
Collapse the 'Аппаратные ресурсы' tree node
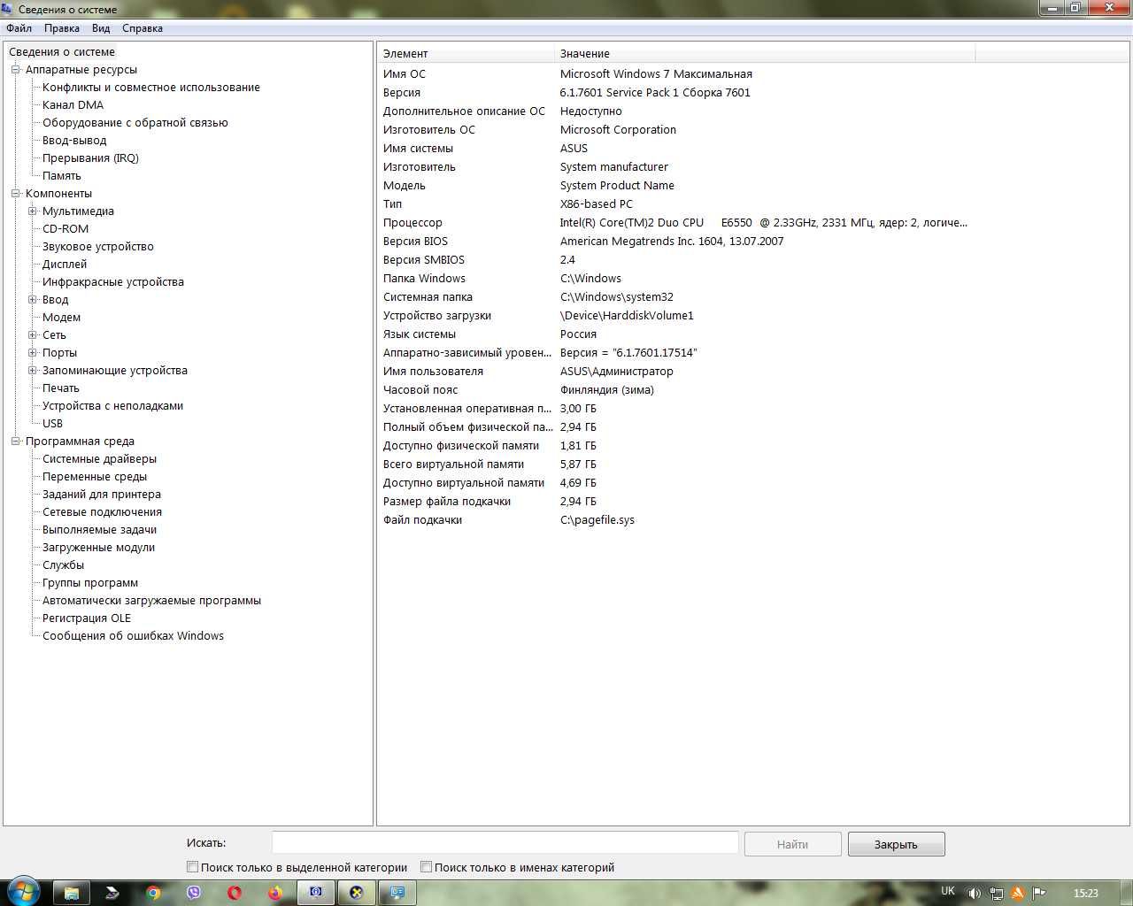click(15, 70)
